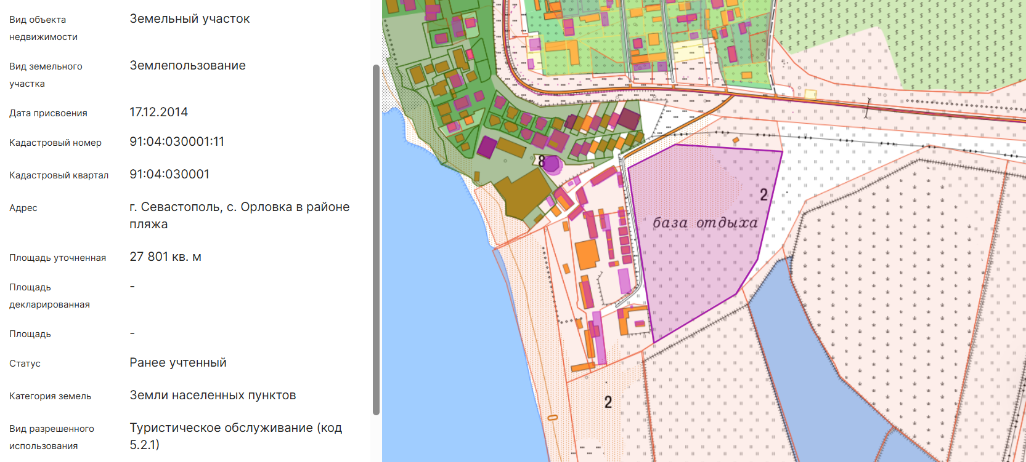Click the 'Площадь декларированная' label

point(49,296)
